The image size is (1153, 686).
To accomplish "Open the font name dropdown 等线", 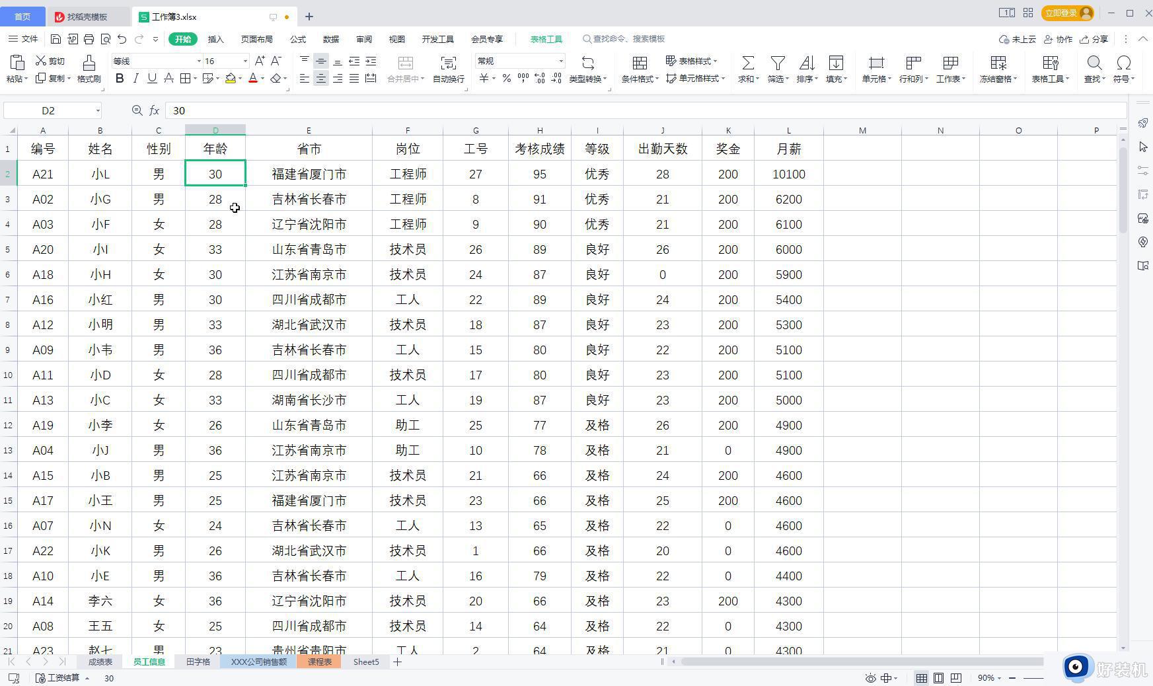I will click(x=199, y=61).
